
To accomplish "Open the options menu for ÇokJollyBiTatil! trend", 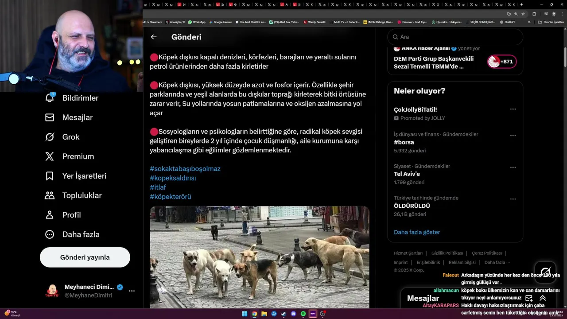I will click(x=513, y=109).
